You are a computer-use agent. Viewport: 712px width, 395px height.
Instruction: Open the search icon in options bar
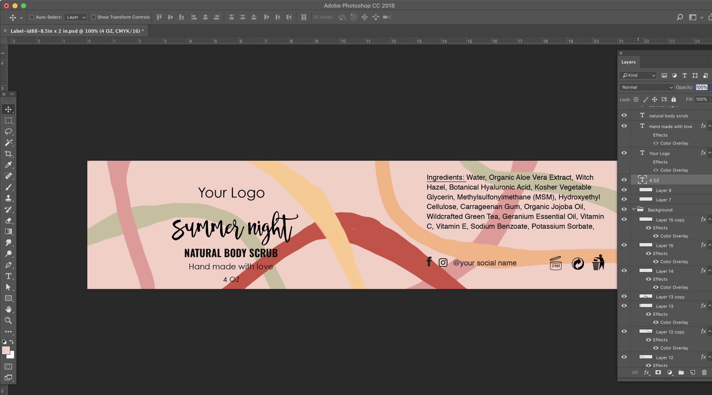coord(680,17)
